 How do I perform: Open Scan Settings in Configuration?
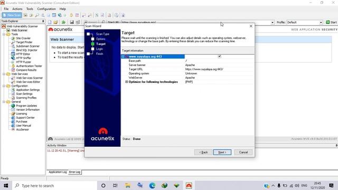pyautogui.click(x=24, y=94)
